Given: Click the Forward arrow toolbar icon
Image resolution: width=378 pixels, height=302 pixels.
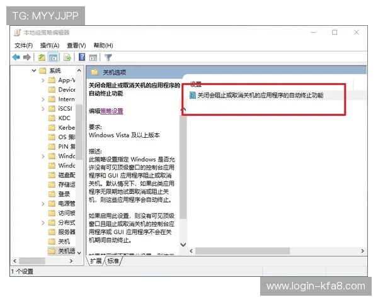Looking at the screenshot, I should 26,57.
